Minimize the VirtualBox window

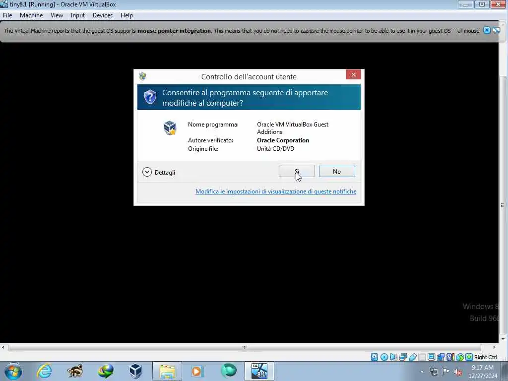[465, 4]
